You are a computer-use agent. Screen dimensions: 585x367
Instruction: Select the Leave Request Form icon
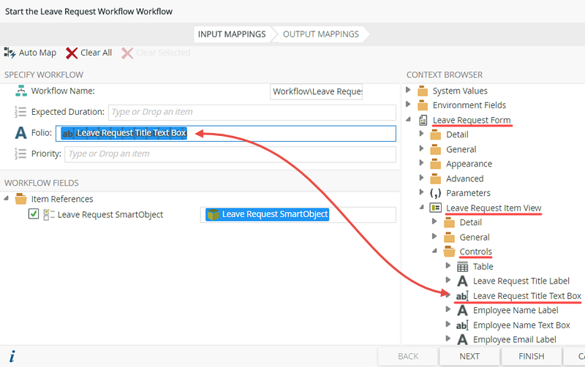coord(423,120)
